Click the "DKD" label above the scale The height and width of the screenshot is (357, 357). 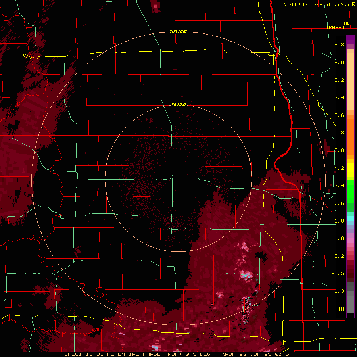[349, 24]
